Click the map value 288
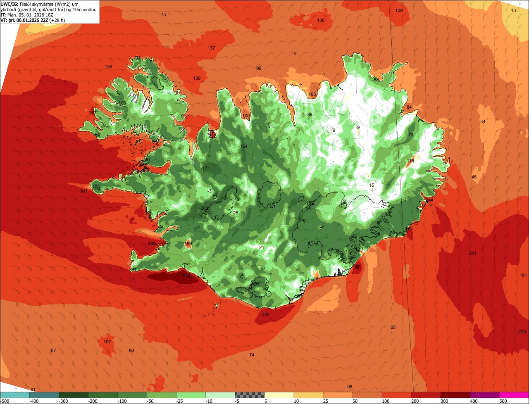Image resolution: width=529 pixels, height=404 pixels. coord(152,243)
